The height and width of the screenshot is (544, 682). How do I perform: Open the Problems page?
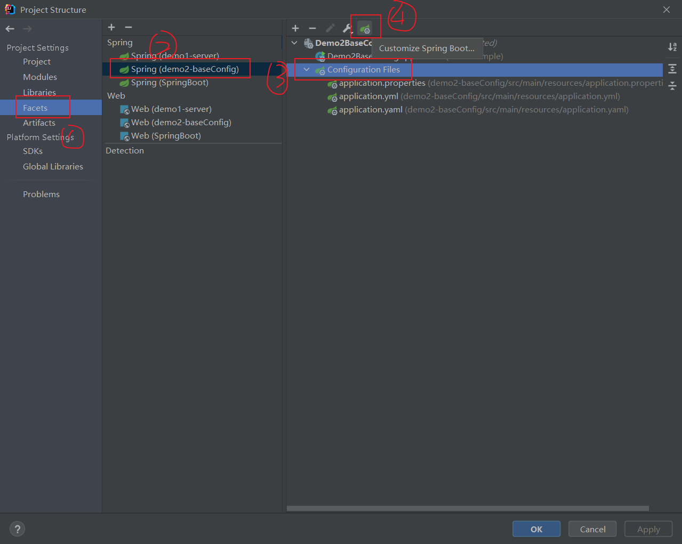pos(41,194)
